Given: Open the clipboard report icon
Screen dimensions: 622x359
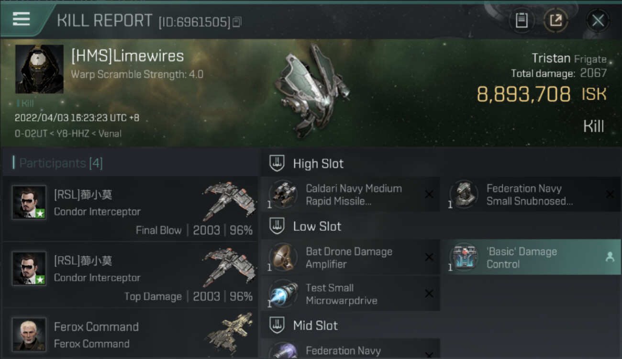Looking at the screenshot, I should click(521, 20).
